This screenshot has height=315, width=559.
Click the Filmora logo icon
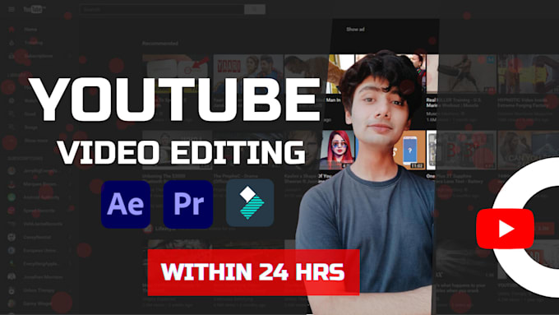(x=250, y=203)
